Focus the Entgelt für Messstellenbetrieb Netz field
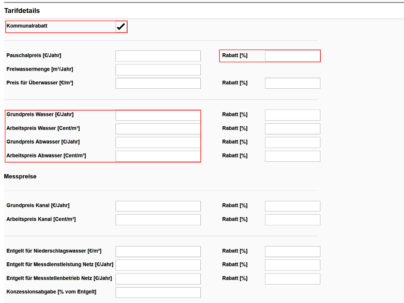404x303 pixels. click(x=158, y=279)
